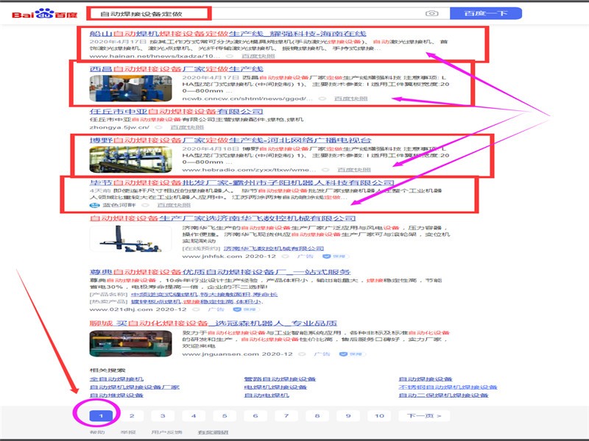Click 下一页 next page button

[x=424, y=415]
